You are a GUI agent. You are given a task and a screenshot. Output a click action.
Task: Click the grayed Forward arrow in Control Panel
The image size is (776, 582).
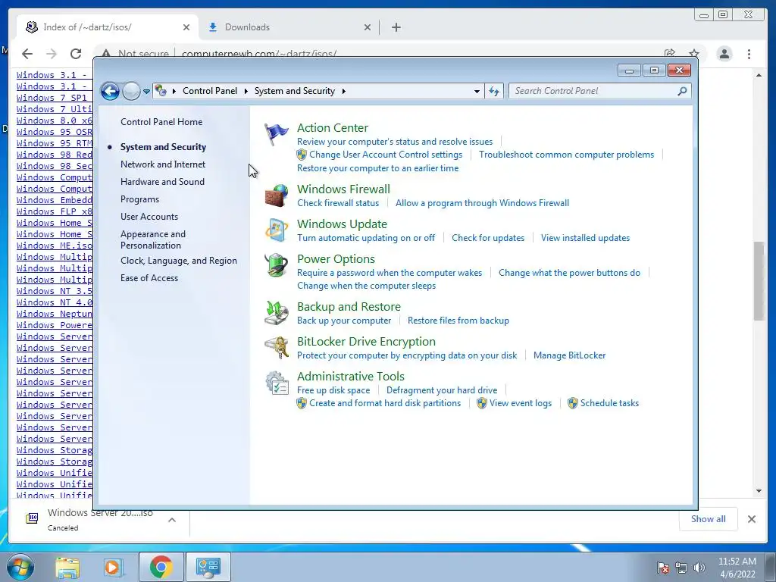(x=131, y=91)
